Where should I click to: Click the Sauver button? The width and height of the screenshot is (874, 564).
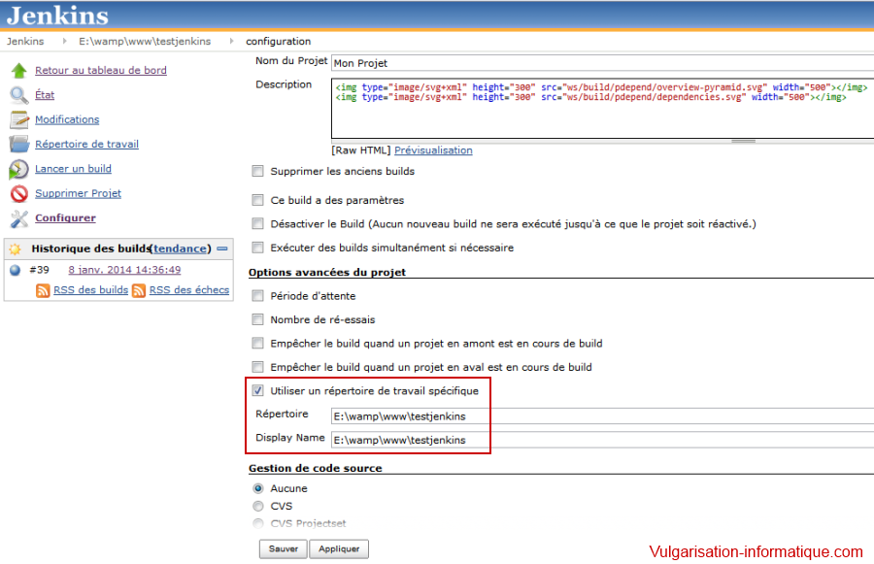(284, 548)
